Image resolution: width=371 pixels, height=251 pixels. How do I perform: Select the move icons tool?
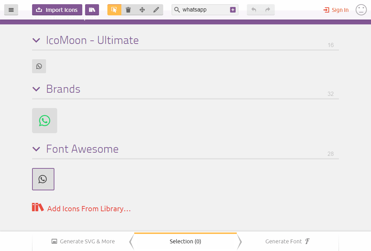click(142, 9)
